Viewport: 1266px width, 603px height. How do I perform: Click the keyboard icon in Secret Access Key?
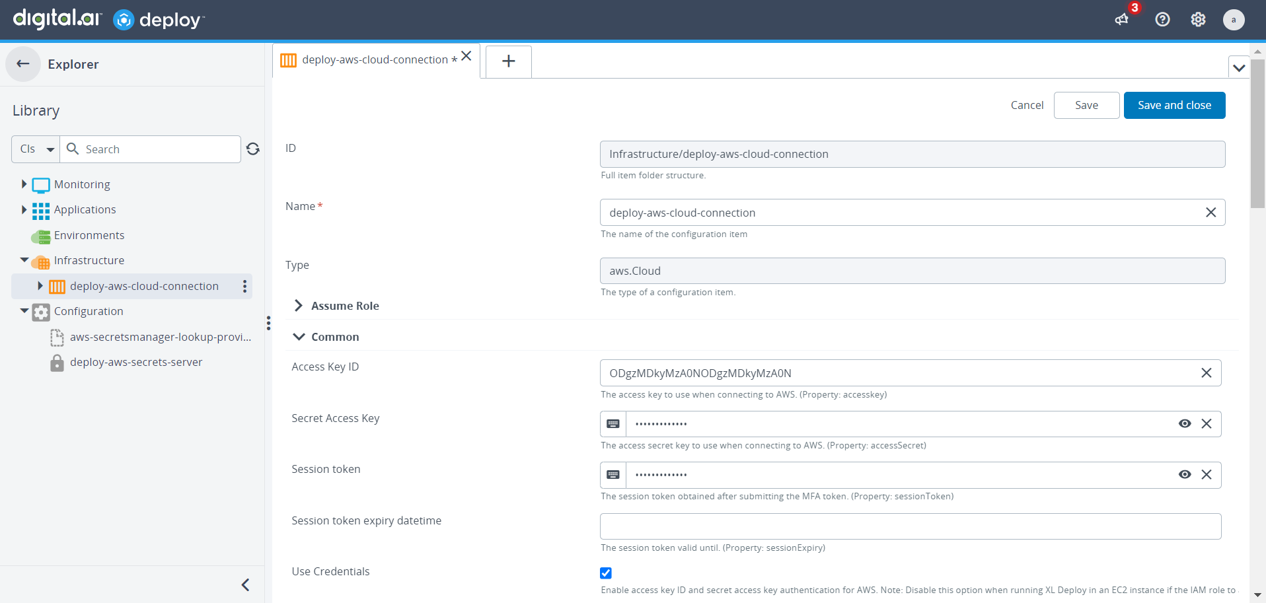pyautogui.click(x=613, y=424)
